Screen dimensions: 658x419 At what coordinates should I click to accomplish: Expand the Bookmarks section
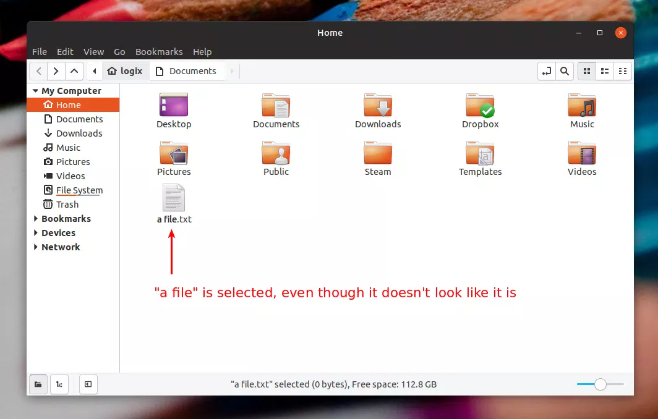[36, 218]
